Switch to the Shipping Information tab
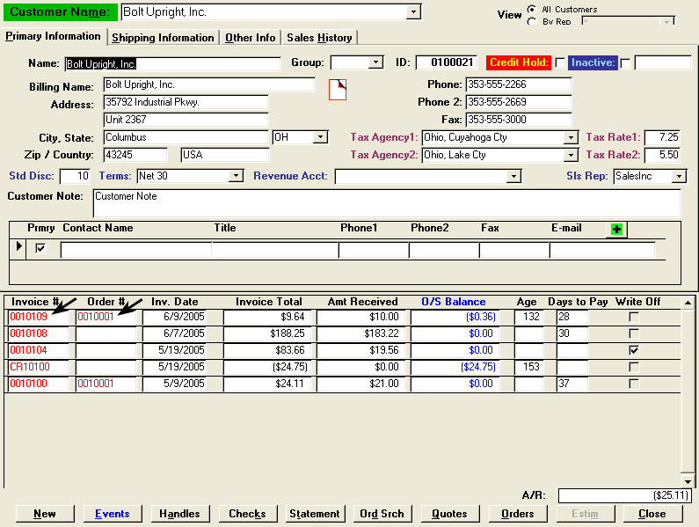Image resolution: width=699 pixels, height=527 pixels. [163, 38]
